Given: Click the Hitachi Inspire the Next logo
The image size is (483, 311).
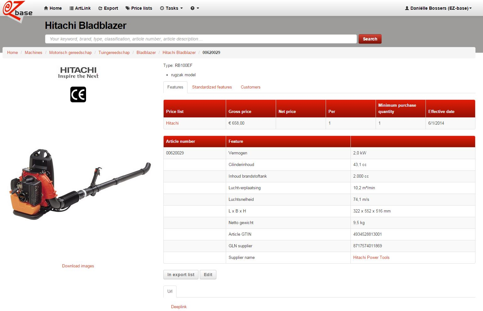Looking at the screenshot, I should coord(78,72).
